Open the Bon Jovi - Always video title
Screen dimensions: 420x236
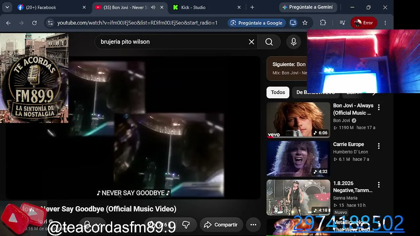pyautogui.click(x=353, y=109)
